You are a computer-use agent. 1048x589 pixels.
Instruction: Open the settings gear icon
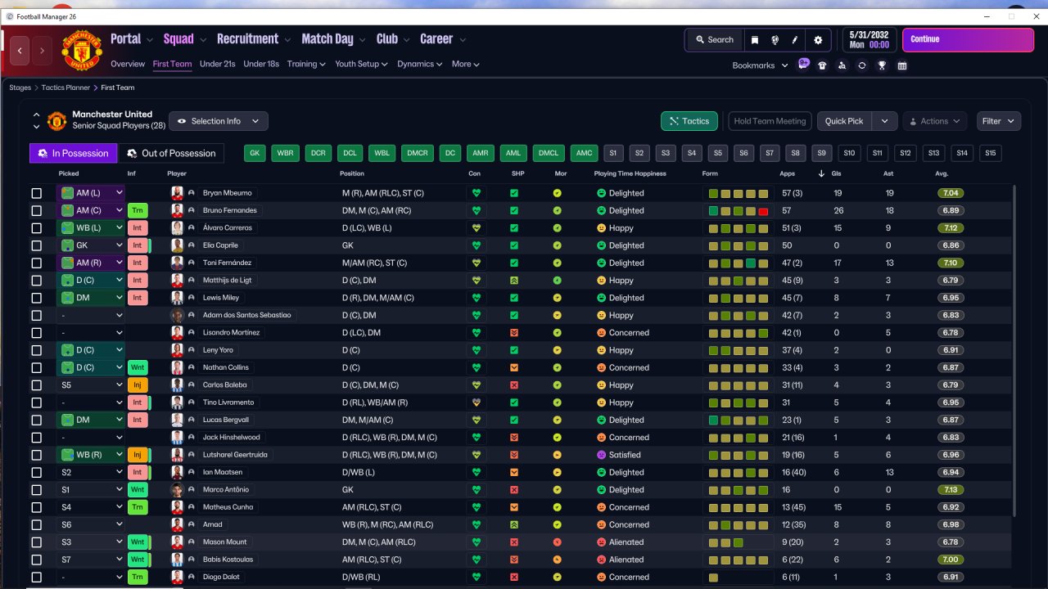818,39
